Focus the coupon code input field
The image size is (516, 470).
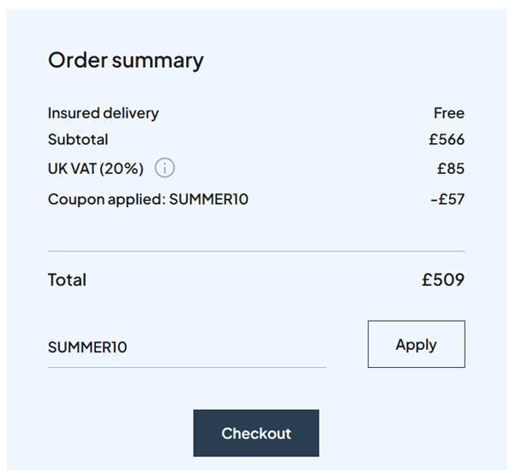pos(186,347)
